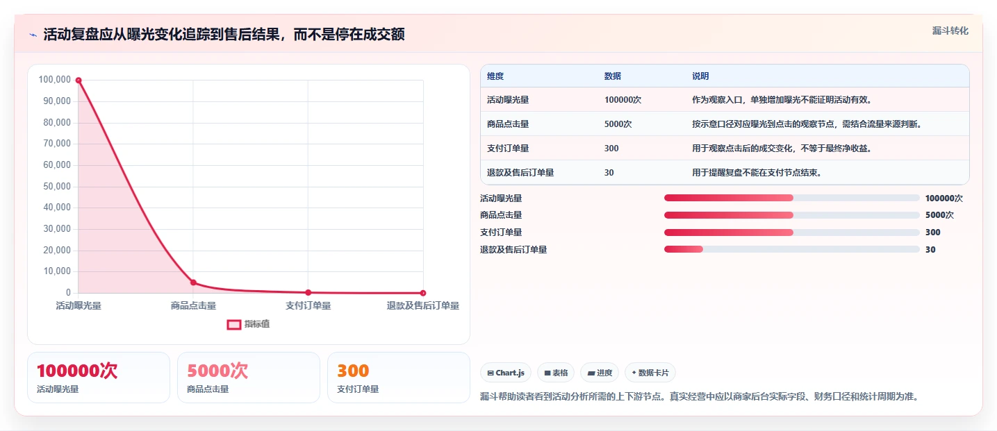Click the 退款及售后订单量 data point on chart

422,293
